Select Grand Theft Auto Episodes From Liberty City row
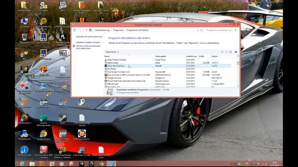The height and width of the screenshot is (167, 298). tap(168, 81)
